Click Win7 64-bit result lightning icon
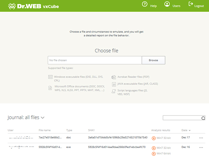The width and height of the screenshot is (209, 157). tap(154, 154)
